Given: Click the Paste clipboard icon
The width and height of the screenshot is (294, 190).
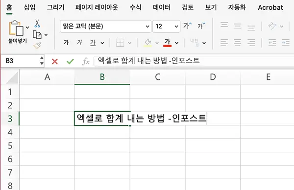Looking at the screenshot, I should (16, 28).
